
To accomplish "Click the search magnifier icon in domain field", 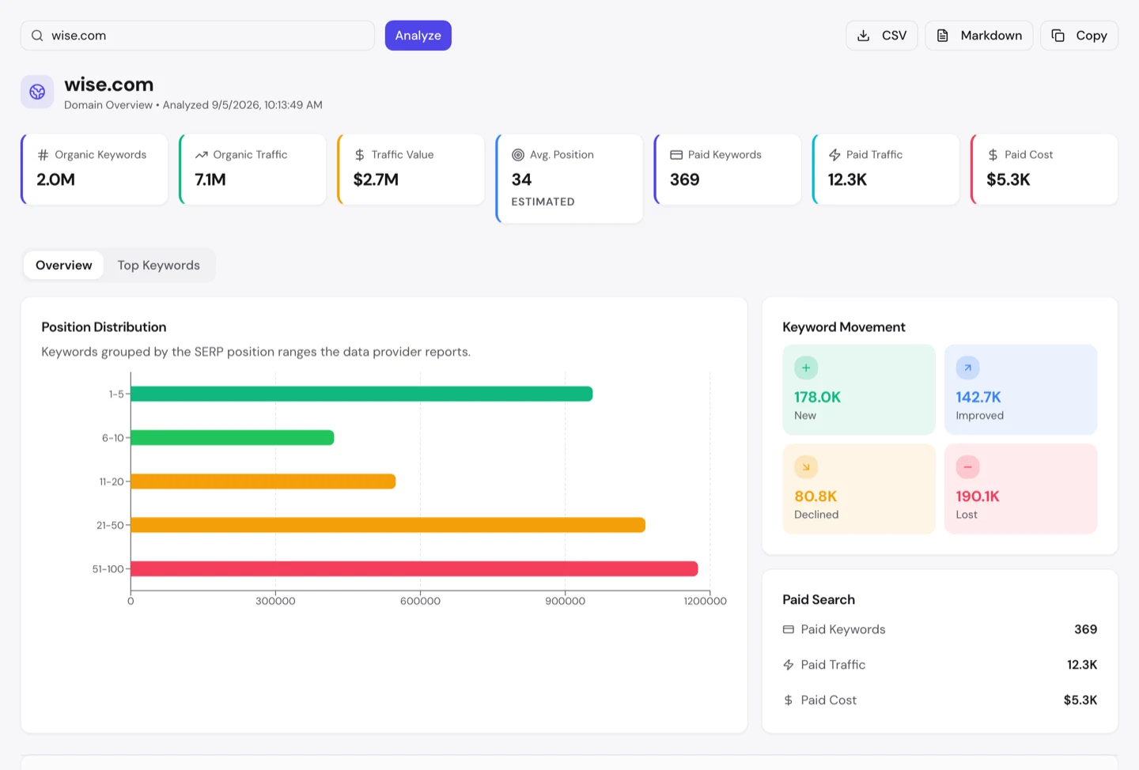I will pyautogui.click(x=37, y=36).
